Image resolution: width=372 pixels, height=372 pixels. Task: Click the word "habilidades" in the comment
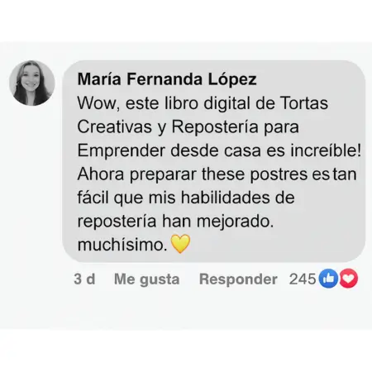(x=225, y=198)
